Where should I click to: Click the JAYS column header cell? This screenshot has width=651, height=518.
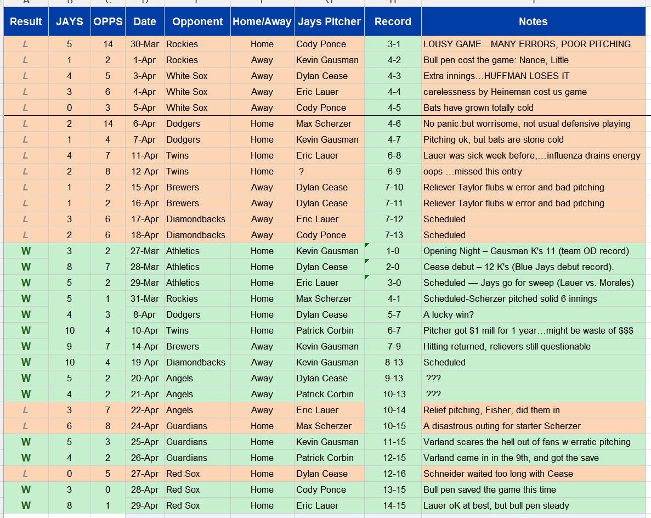70,22
